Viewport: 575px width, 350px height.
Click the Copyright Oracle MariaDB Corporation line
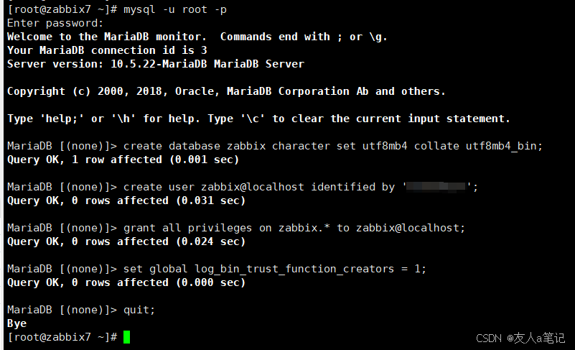226,91
